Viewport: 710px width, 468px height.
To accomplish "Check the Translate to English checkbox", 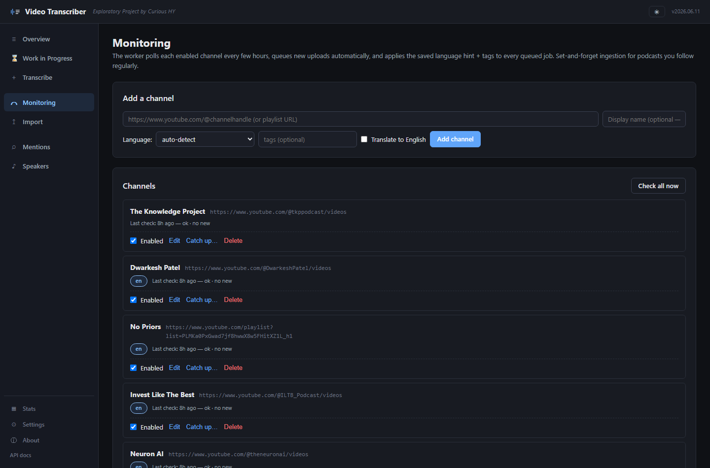I will click(x=364, y=139).
